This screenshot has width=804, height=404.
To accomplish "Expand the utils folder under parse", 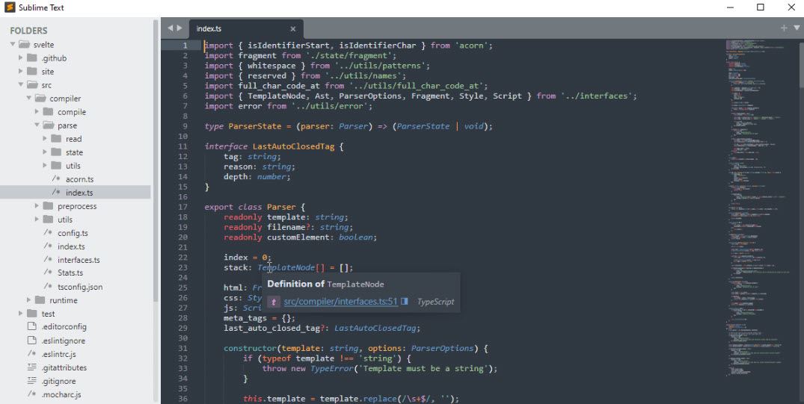I will (45, 165).
